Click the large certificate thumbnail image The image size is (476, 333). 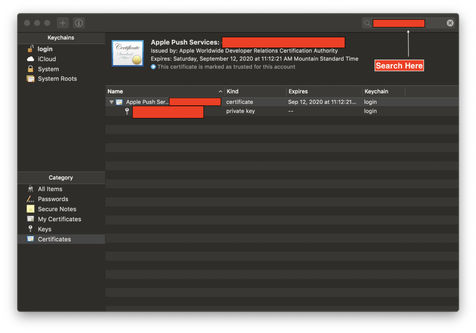point(127,53)
